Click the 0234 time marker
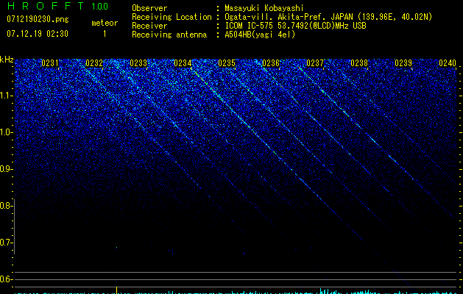This screenshot has width=463, height=294. click(183, 63)
